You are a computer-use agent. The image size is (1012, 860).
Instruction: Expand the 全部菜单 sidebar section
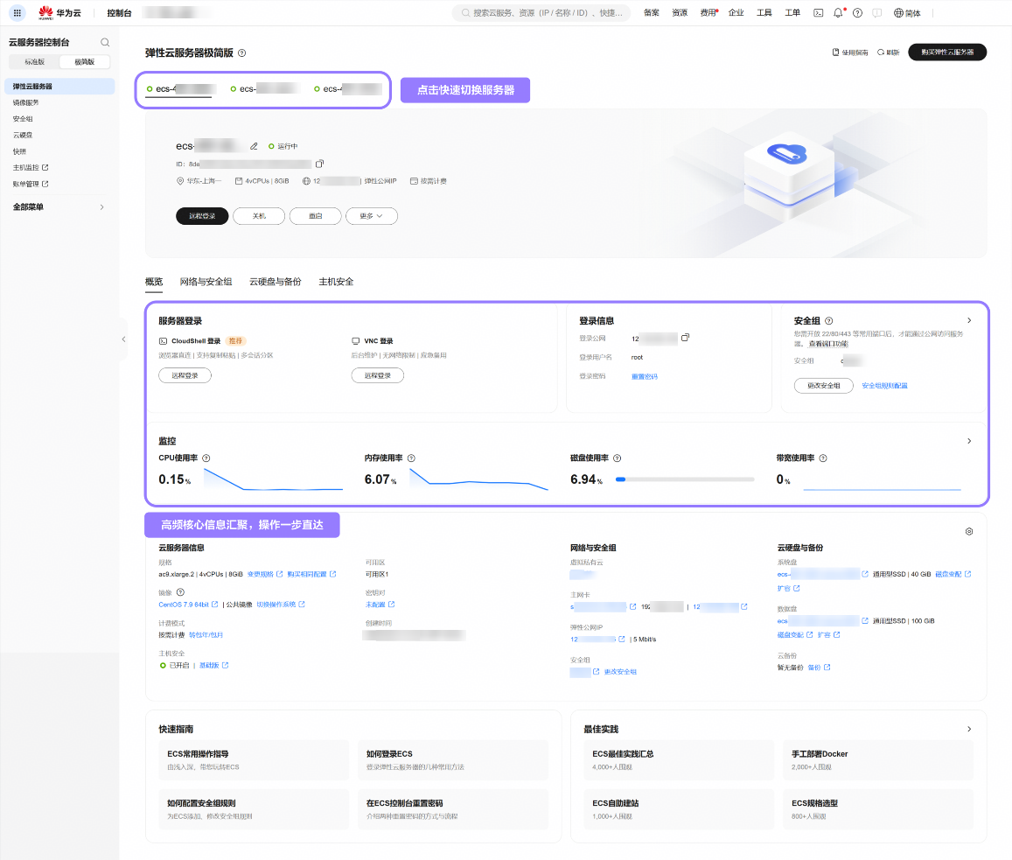(58, 207)
